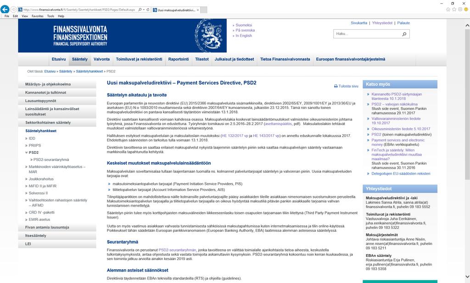Screen dimensions: 470x283
Task: Open the Sivukartta link
Action: point(359,23)
